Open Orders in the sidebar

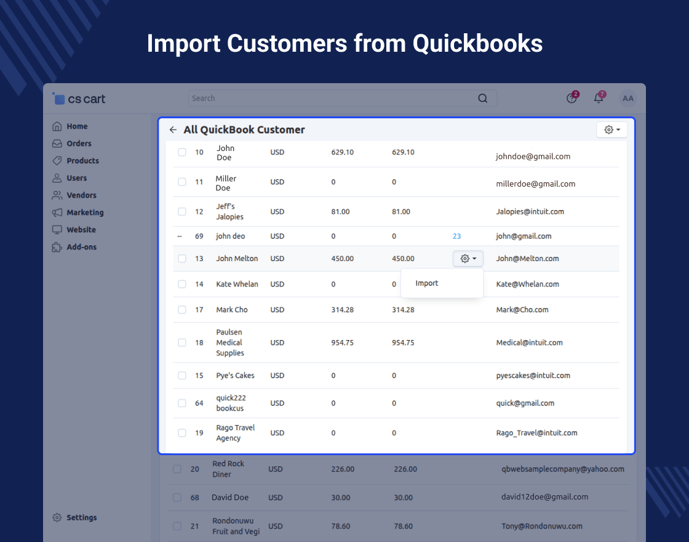coord(79,144)
